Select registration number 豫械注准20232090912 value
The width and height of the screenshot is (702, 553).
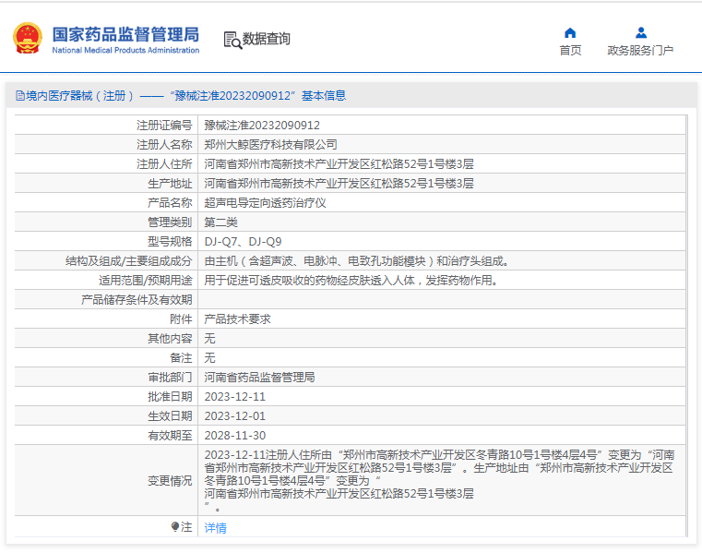click(262, 126)
